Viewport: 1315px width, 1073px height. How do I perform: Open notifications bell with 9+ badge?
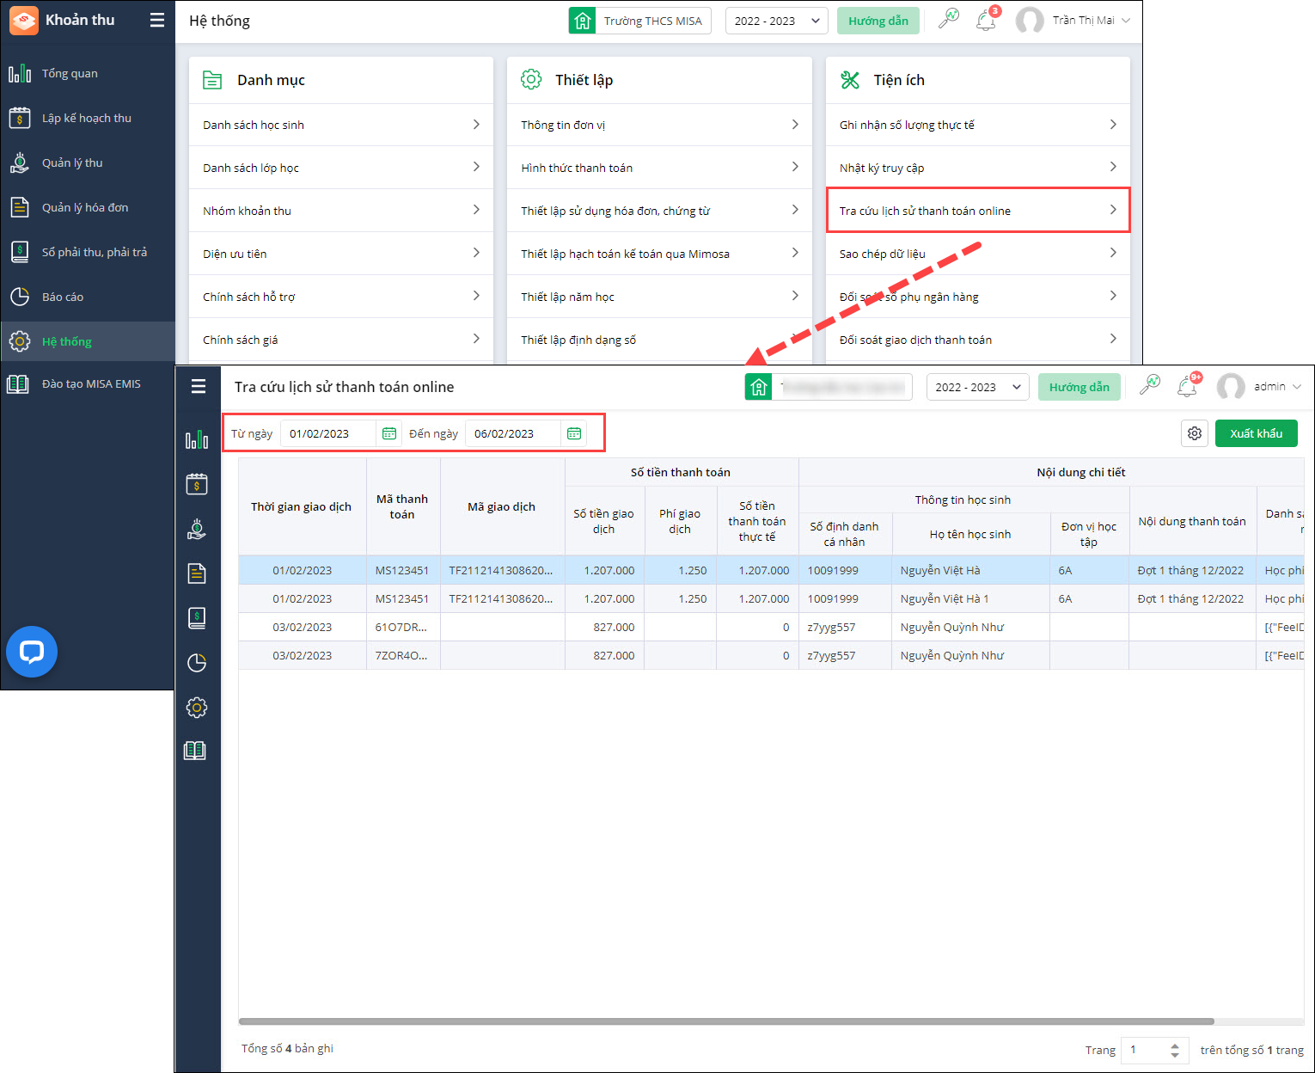coord(1189,385)
